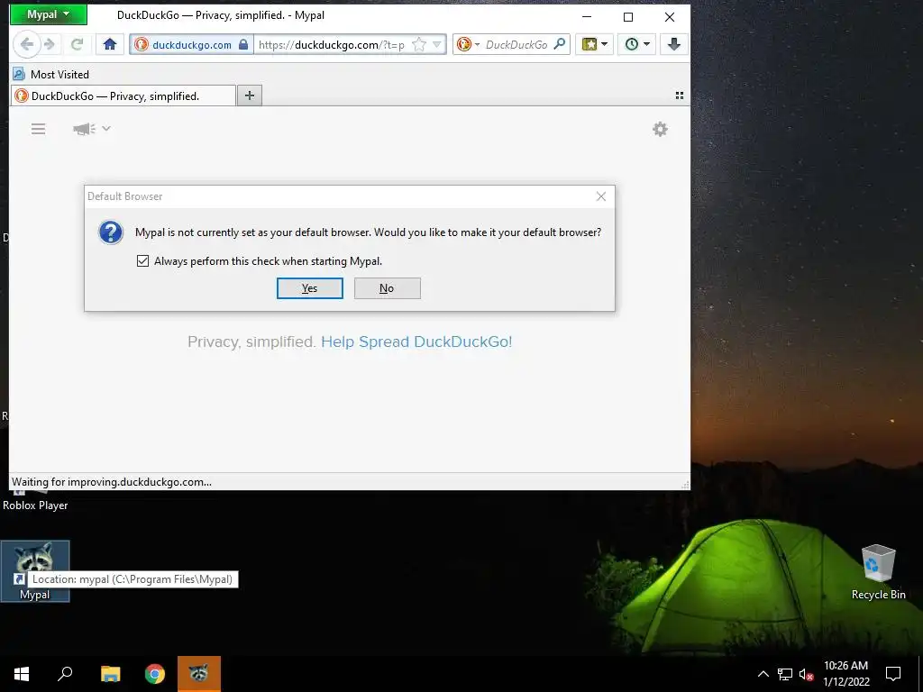Close the Default Browser dialog

pos(601,196)
